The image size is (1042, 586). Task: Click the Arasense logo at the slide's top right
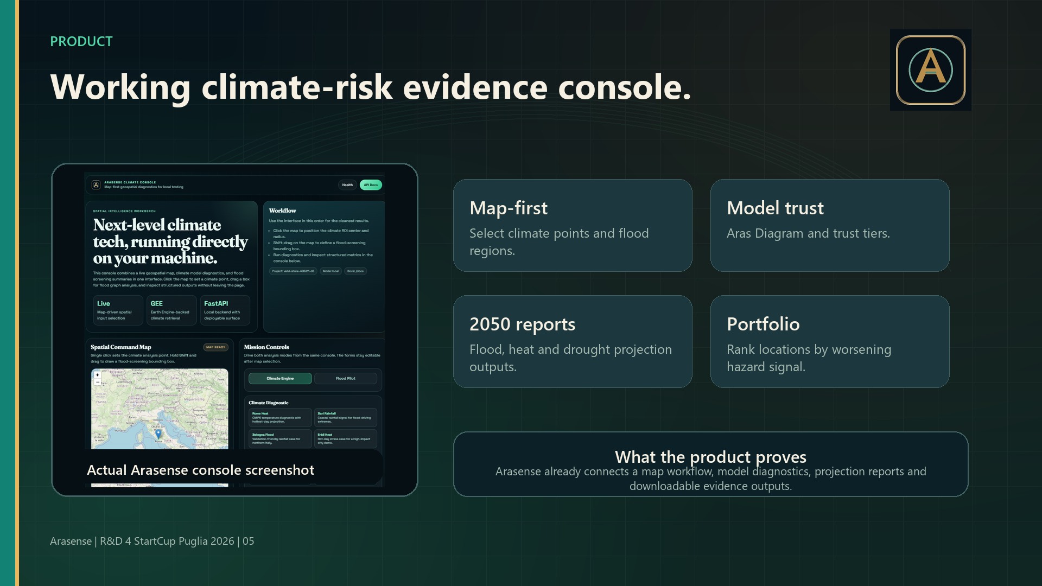coord(931,70)
